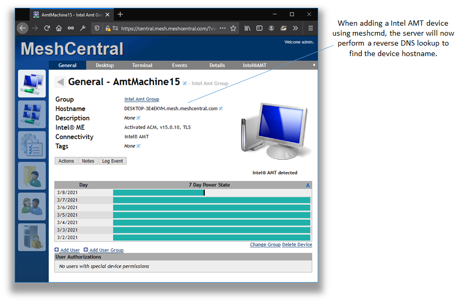Open the device groups sidebar icon

tap(32, 114)
